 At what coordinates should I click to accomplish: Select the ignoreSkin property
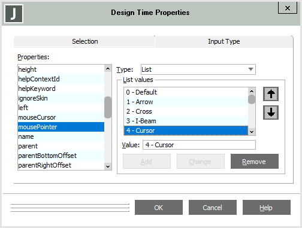click(61, 98)
